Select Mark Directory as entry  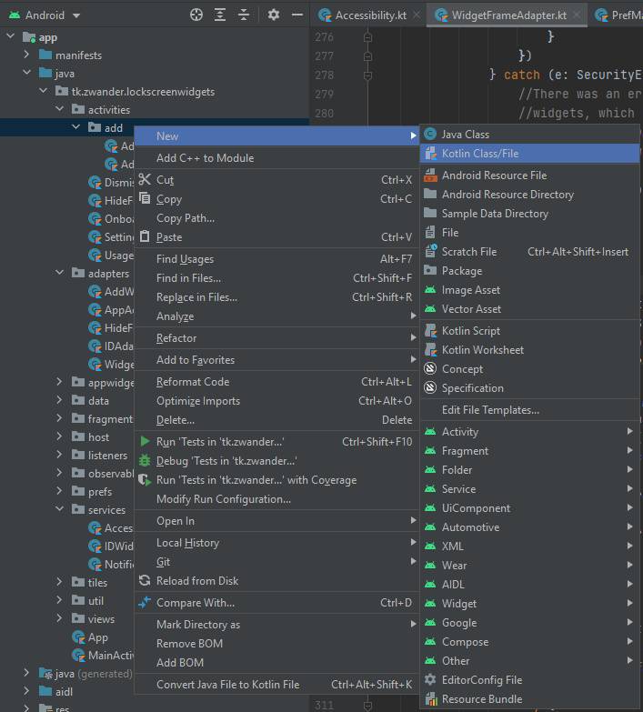tap(276, 625)
